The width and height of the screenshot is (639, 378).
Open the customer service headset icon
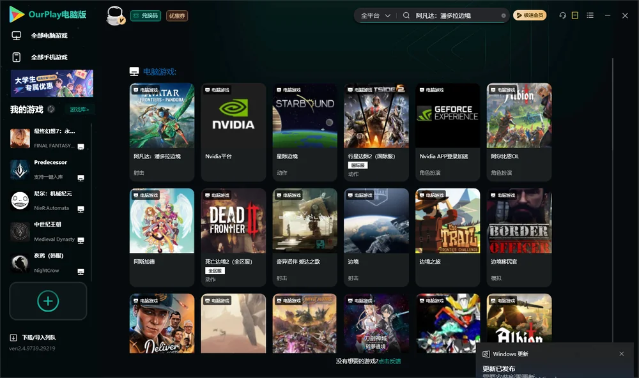pos(563,15)
